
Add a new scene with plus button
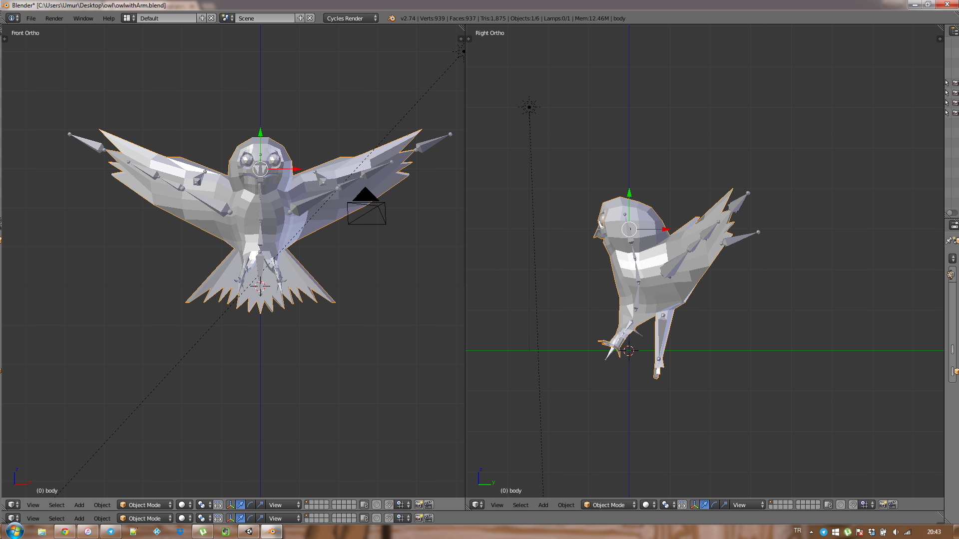[x=300, y=18]
